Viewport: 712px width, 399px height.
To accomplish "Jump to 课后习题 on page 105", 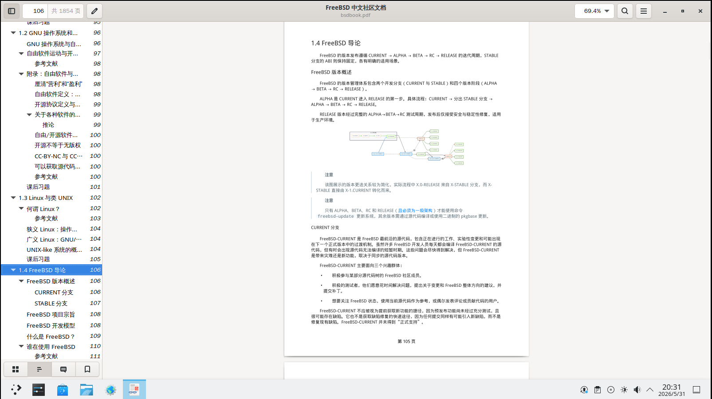I will [38, 259].
